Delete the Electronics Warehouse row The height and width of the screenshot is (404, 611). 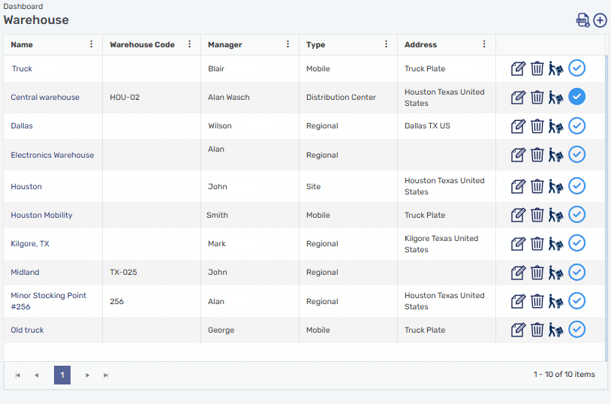coord(537,155)
